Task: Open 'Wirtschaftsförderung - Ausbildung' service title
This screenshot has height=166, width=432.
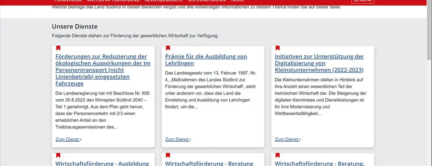Action: coord(102,163)
